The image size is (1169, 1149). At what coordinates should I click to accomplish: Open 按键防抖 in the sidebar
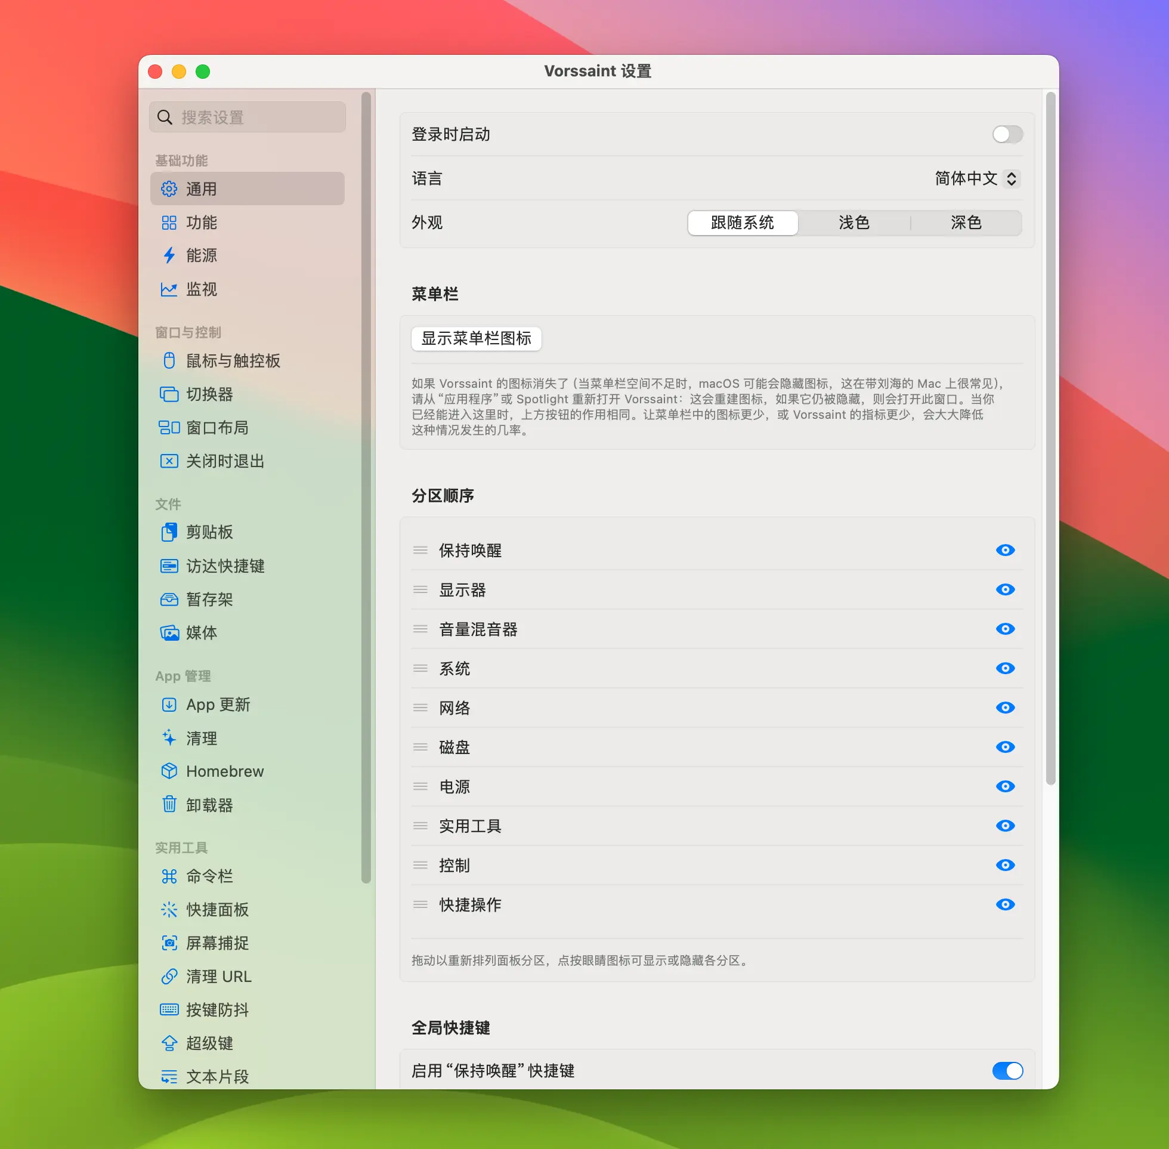tap(248, 1009)
